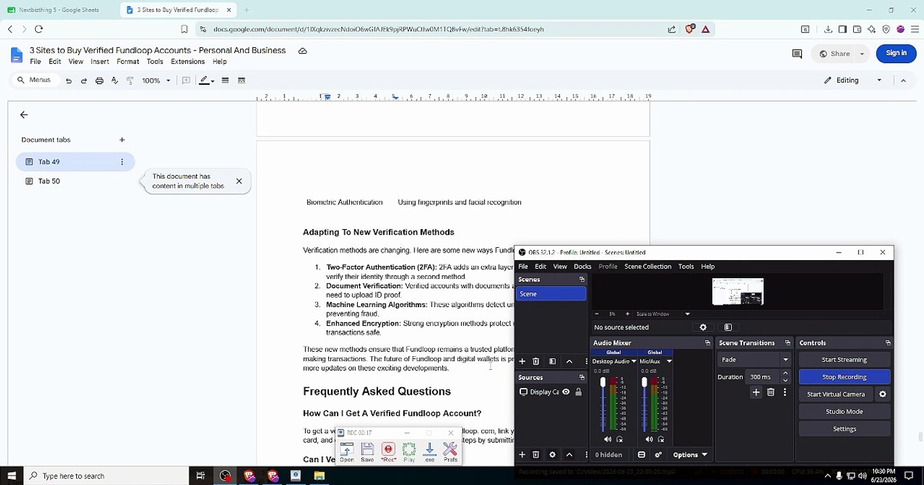Run spelling and grammar check icon
Image resolution: width=924 pixels, height=485 pixels.
115,81
